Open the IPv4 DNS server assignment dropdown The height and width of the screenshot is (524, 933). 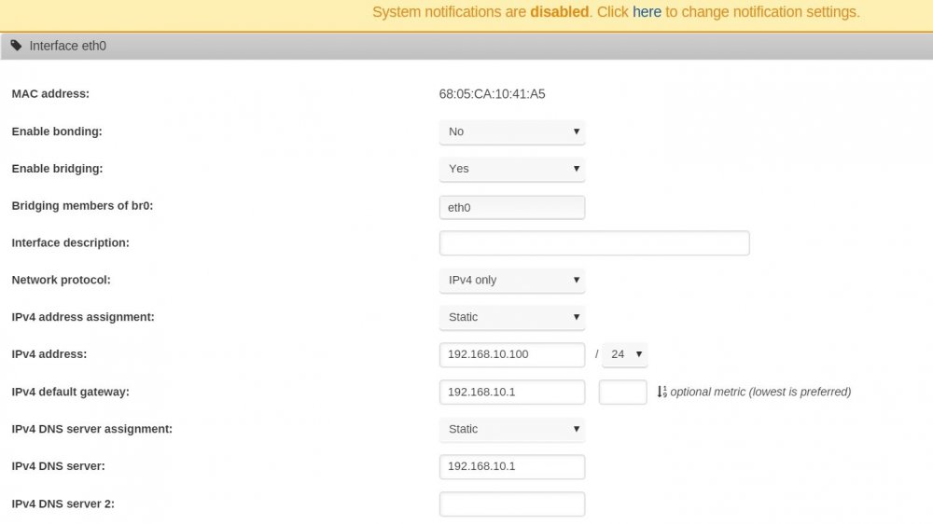pyautogui.click(x=511, y=430)
